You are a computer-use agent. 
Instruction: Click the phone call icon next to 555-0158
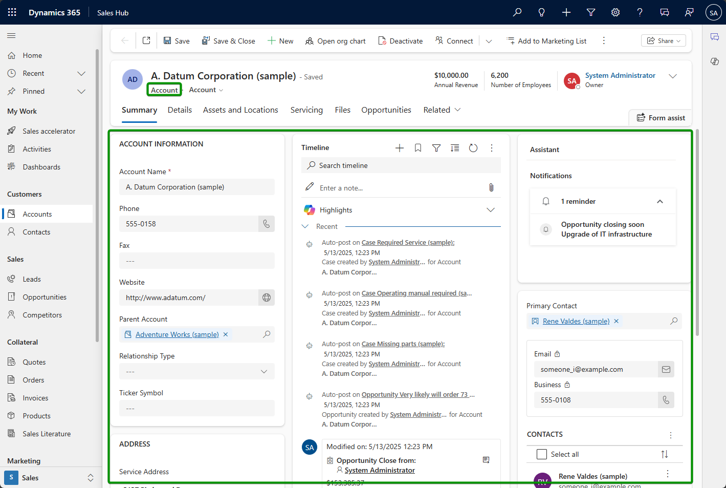(x=267, y=224)
